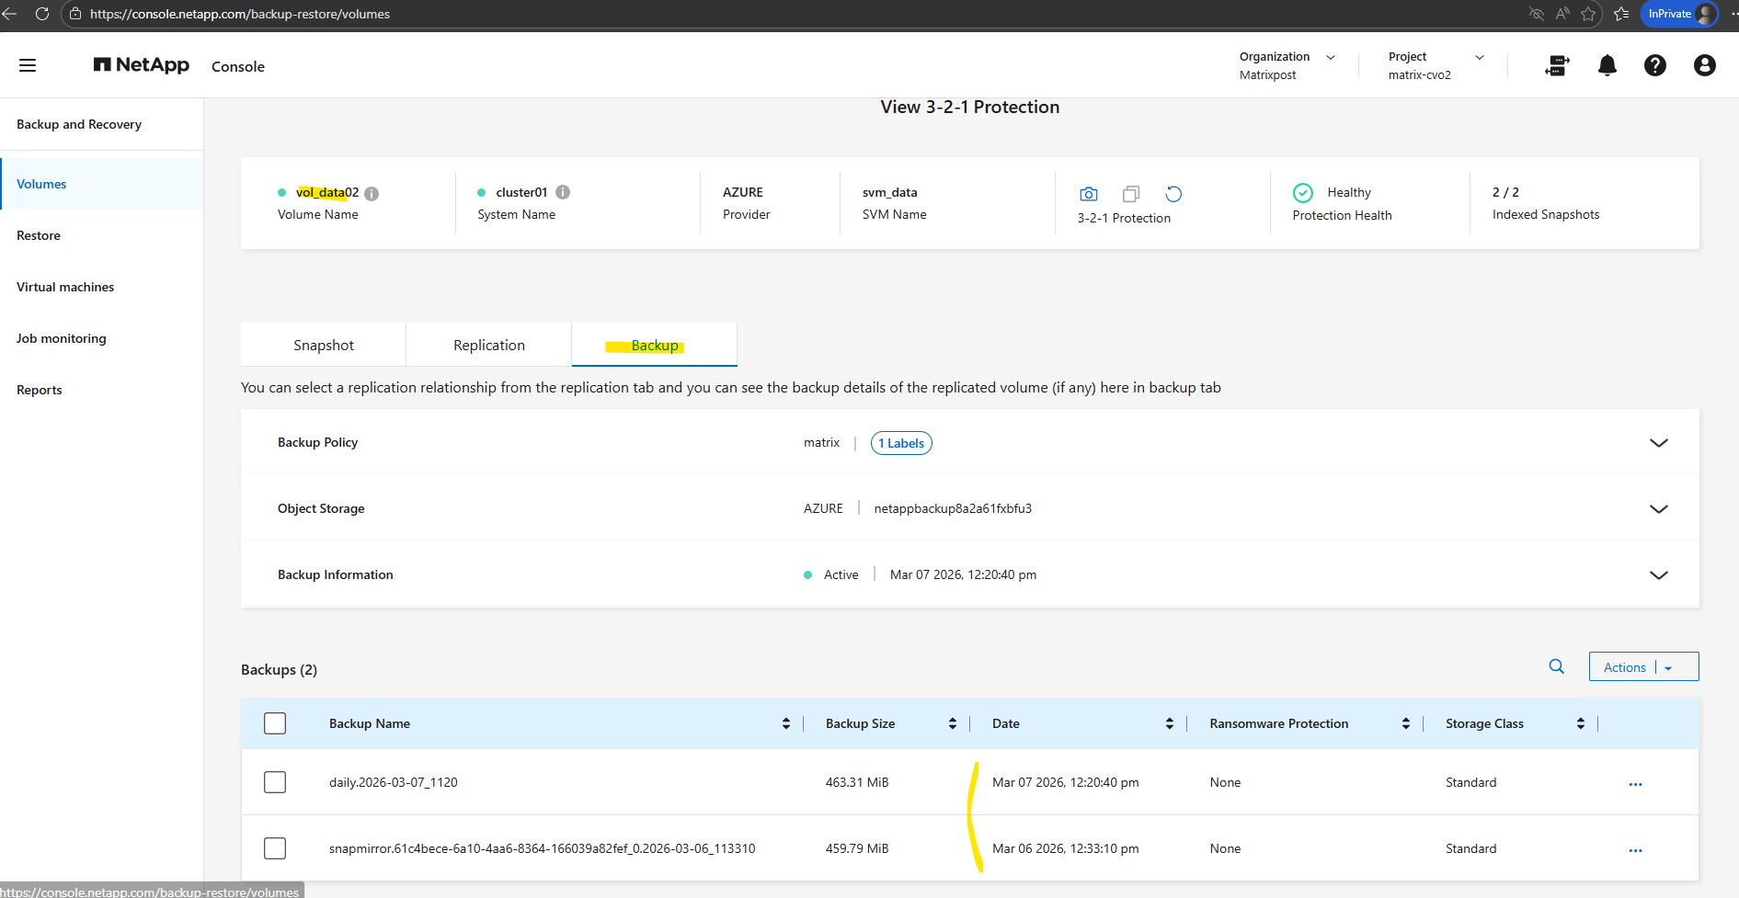The image size is (1739, 898).
Task: Click the info icon beside cluster01
Action: pos(563,192)
